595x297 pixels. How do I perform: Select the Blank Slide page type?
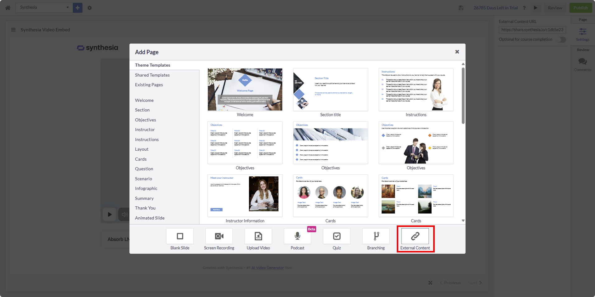180,236
